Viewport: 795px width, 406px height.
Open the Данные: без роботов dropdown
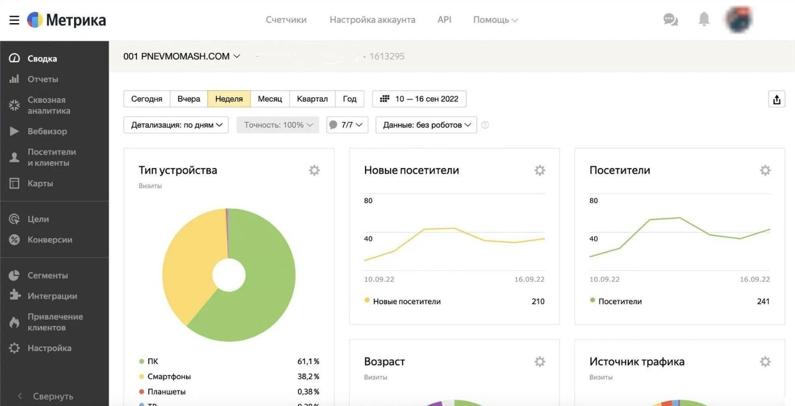[426, 125]
